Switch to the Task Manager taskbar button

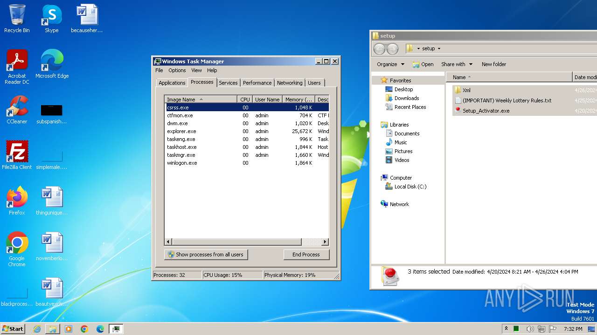[116, 329]
